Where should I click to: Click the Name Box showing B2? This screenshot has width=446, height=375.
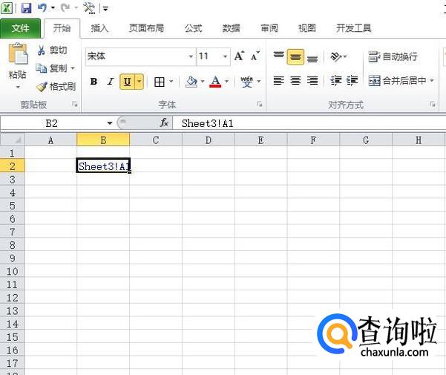(x=52, y=123)
